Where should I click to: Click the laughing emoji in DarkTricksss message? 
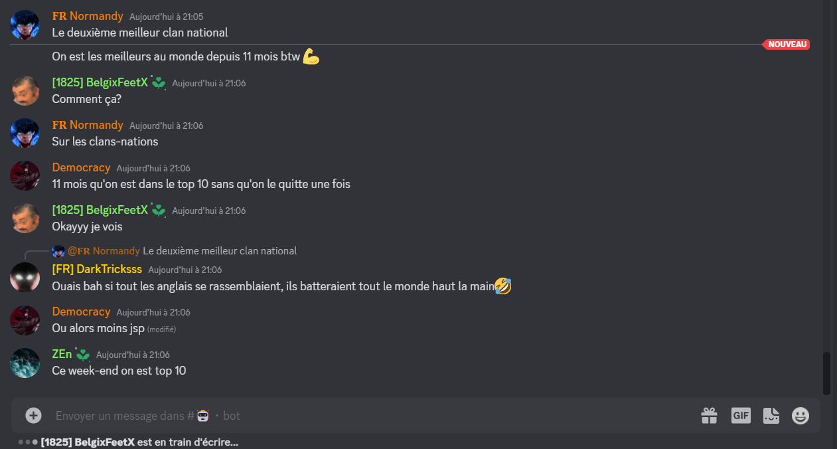(503, 287)
